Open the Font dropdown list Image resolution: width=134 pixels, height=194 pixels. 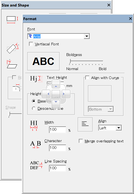[87, 36]
